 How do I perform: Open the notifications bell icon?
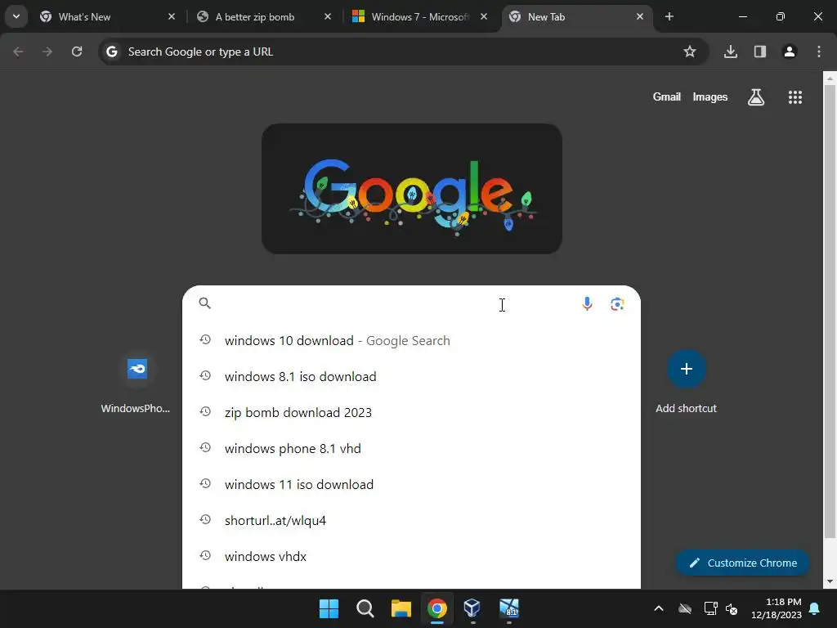[x=815, y=608]
